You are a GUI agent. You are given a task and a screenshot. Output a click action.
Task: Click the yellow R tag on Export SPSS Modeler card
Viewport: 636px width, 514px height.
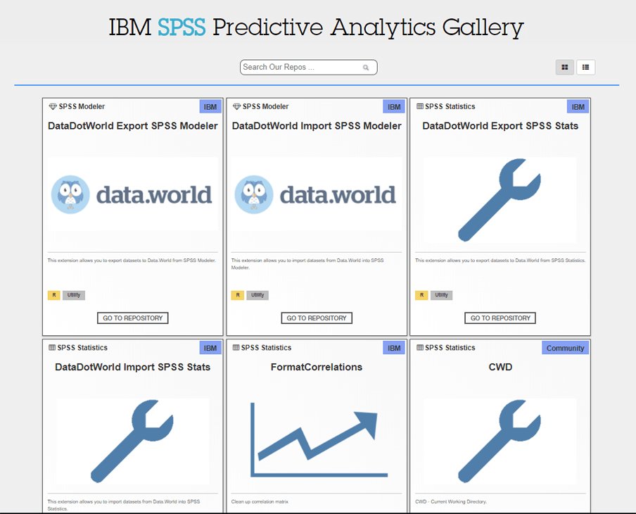(x=54, y=295)
